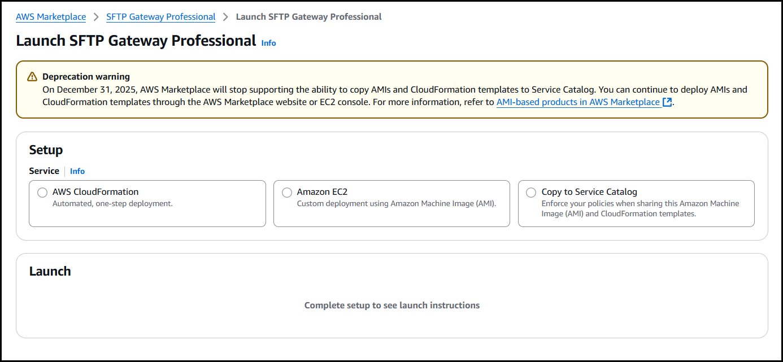The width and height of the screenshot is (783, 362).
Task: Click the 'Enforce your policies' description in the third card
Action: (640, 208)
